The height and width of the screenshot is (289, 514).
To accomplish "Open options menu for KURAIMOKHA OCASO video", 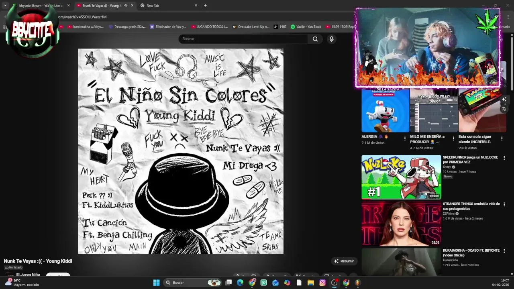I will pos(504,251).
